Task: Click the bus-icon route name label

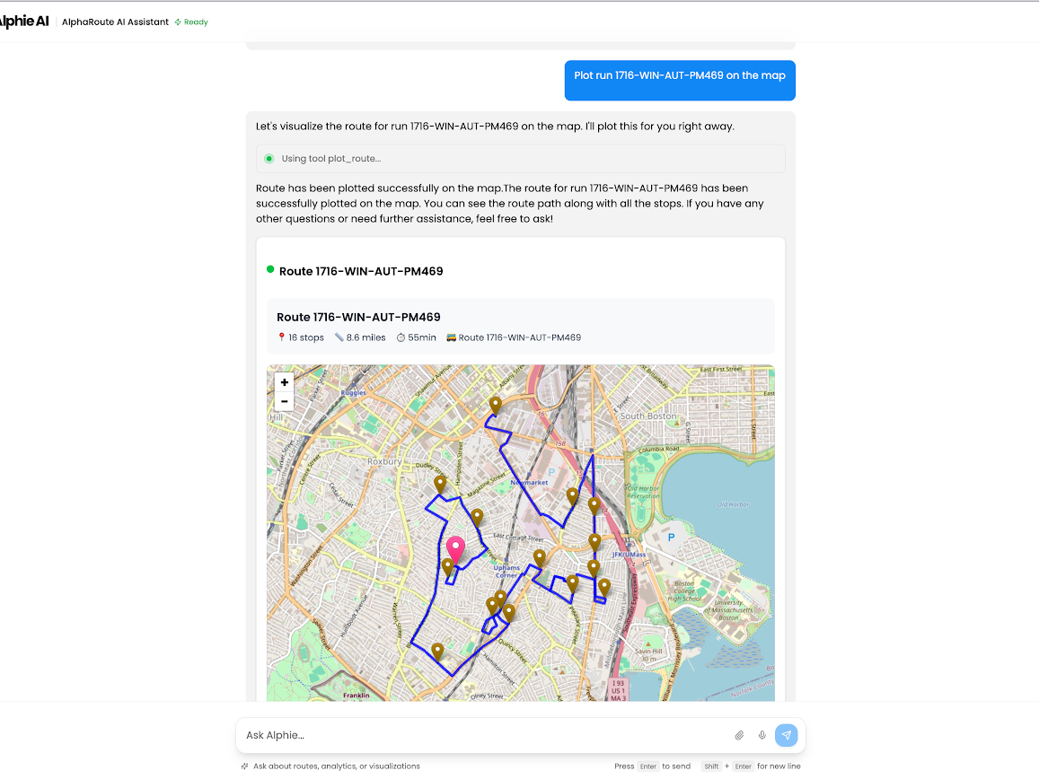Action: [x=514, y=337]
